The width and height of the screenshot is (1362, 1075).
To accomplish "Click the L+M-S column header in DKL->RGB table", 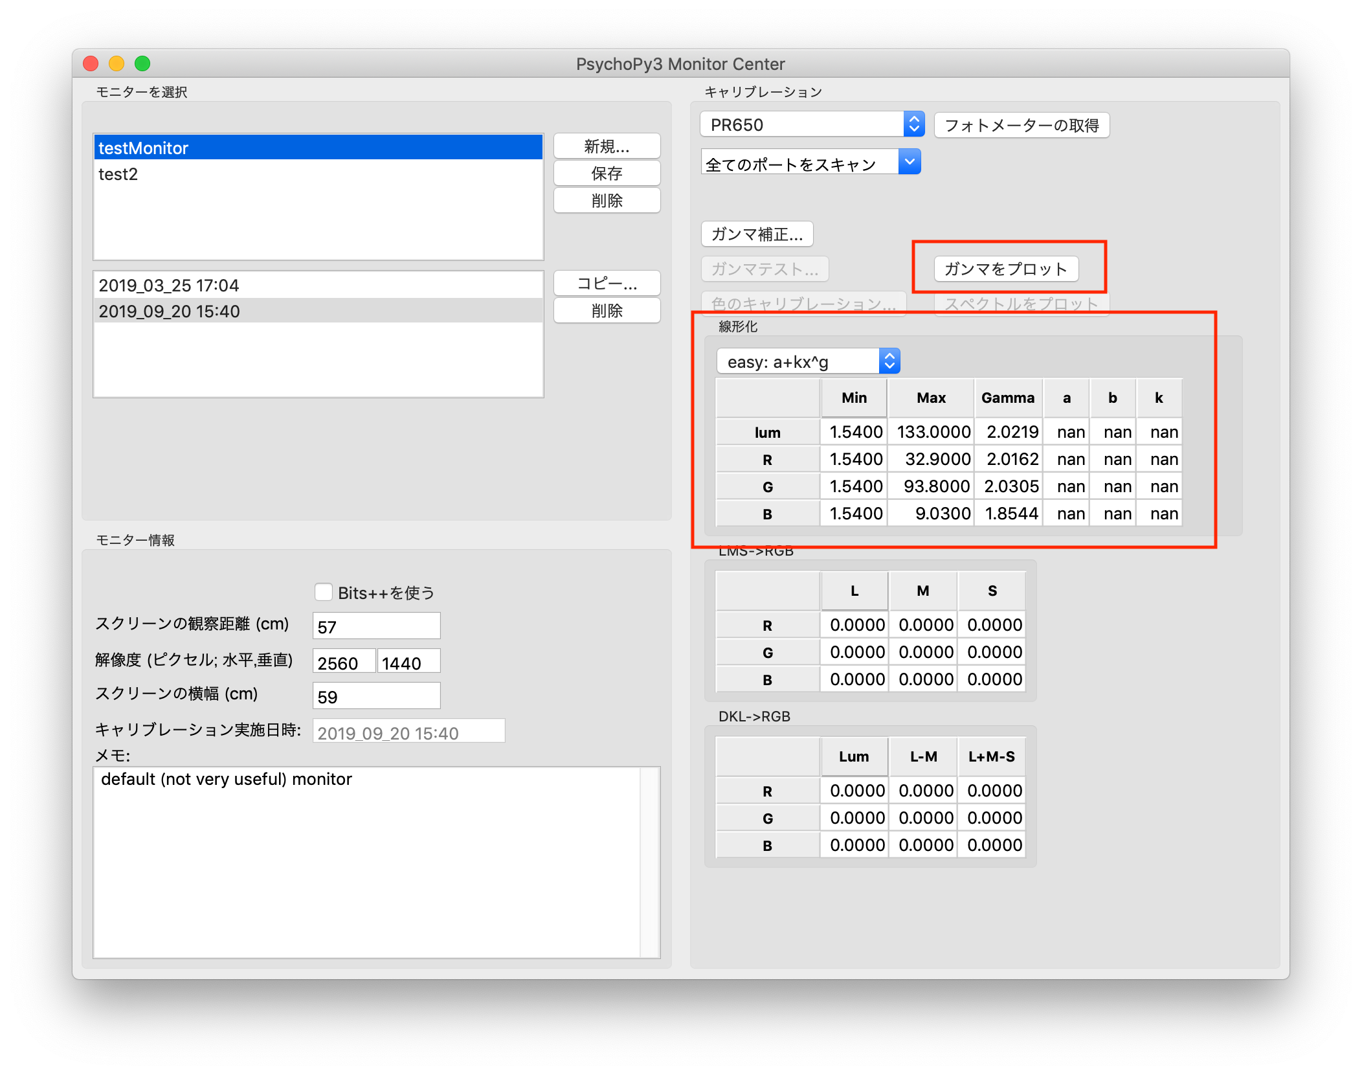I will pos(992,756).
